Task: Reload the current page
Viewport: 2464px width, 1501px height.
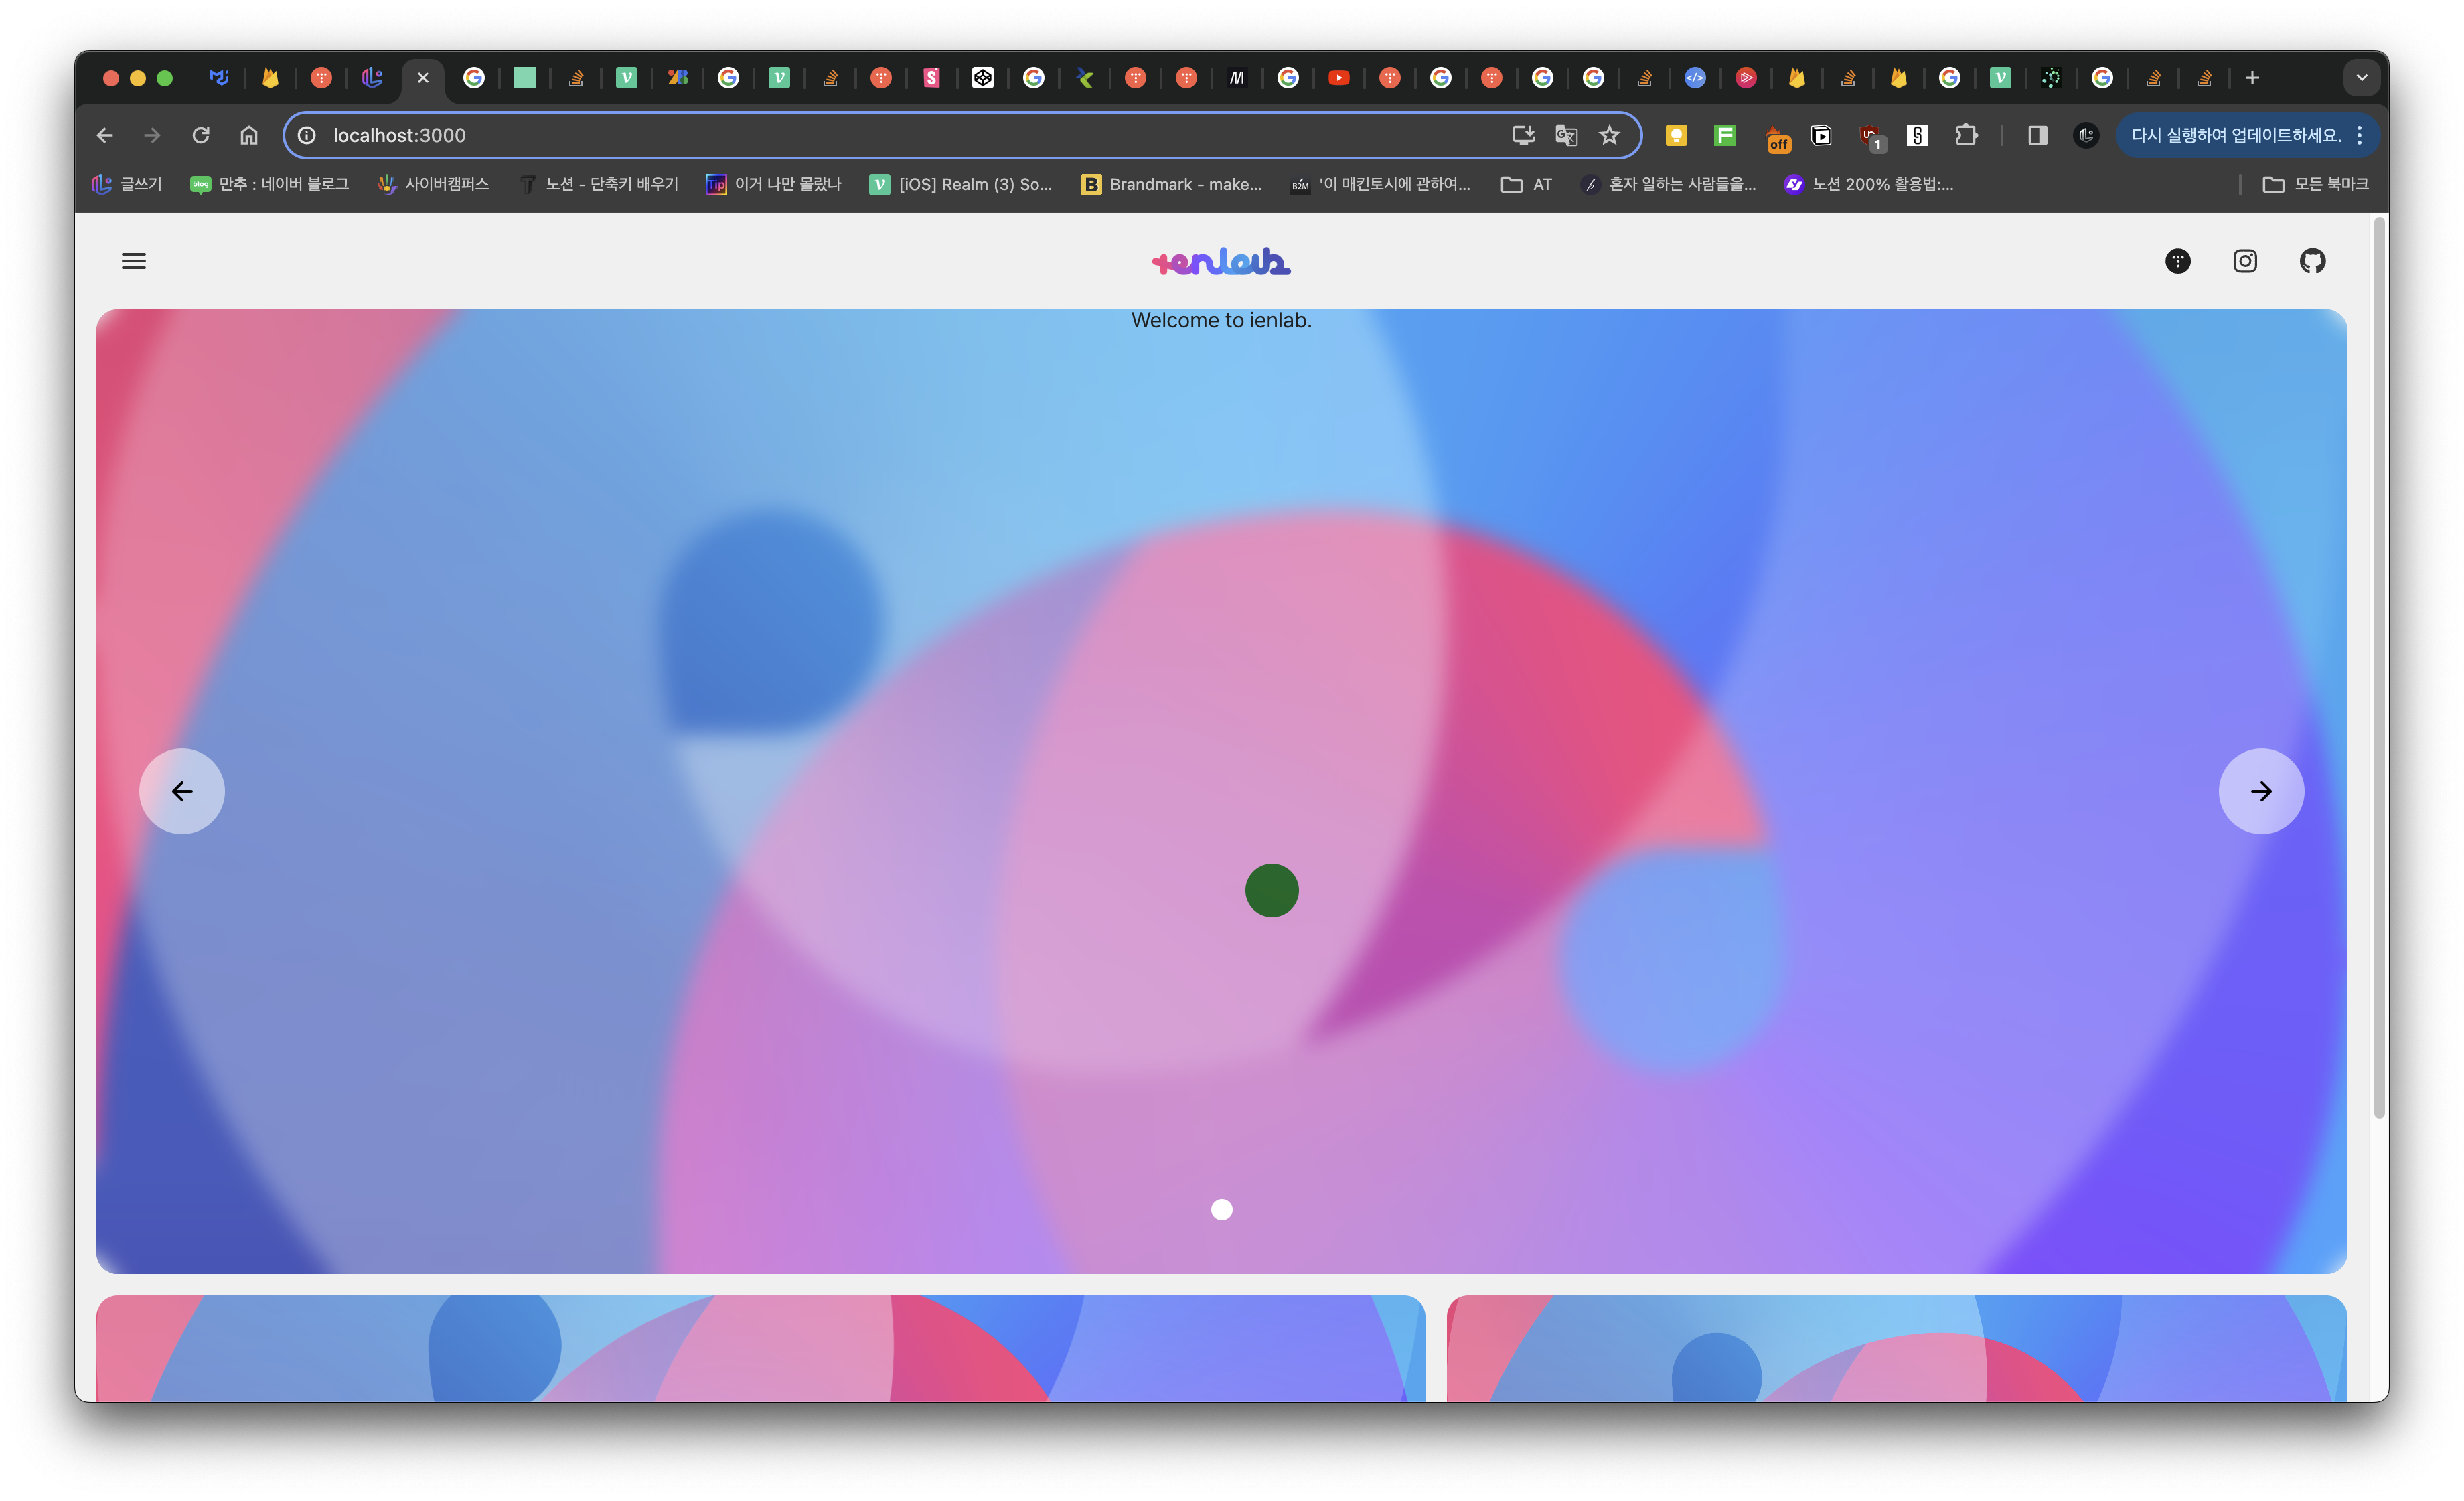Action: [x=201, y=135]
